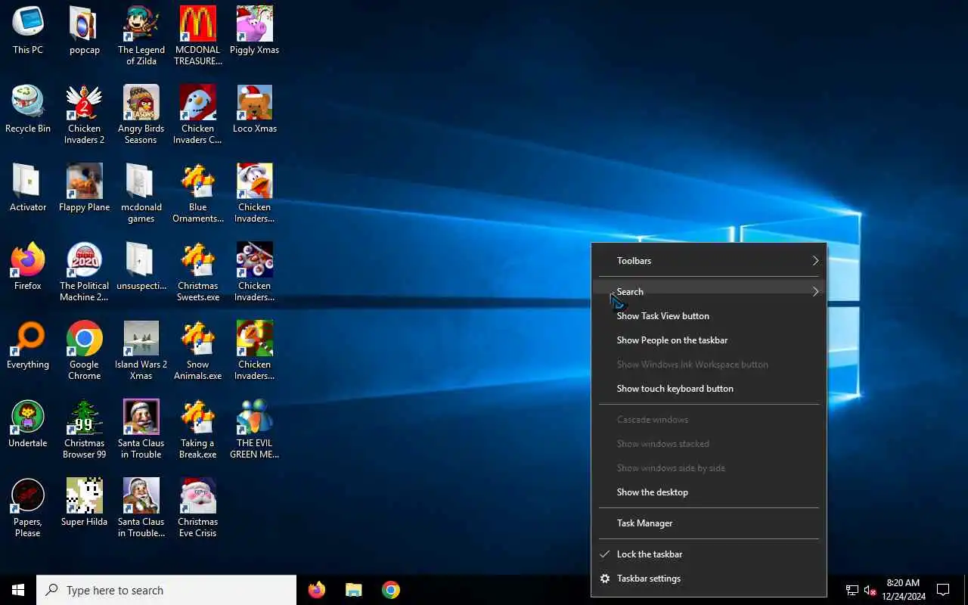Launch Firefox from the taskbar
968x605 pixels.
click(317, 590)
